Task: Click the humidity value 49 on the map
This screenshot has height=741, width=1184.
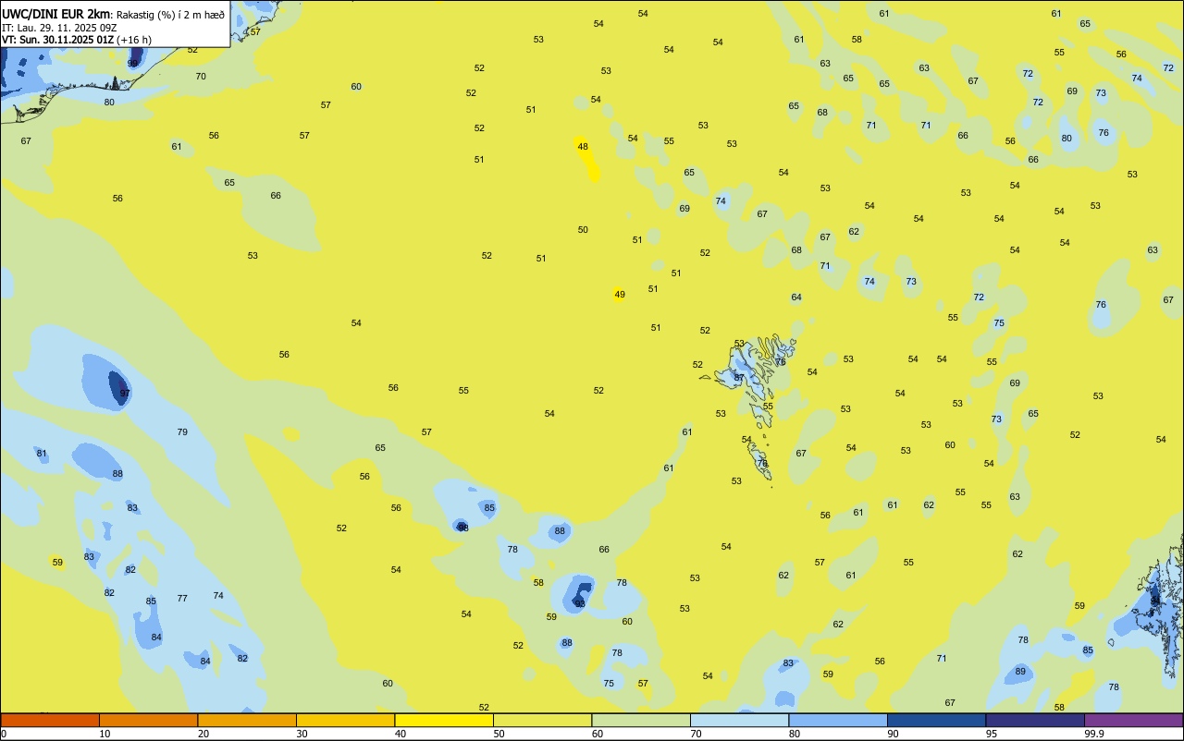Action: pyautogui.click(x=620, y=295)
